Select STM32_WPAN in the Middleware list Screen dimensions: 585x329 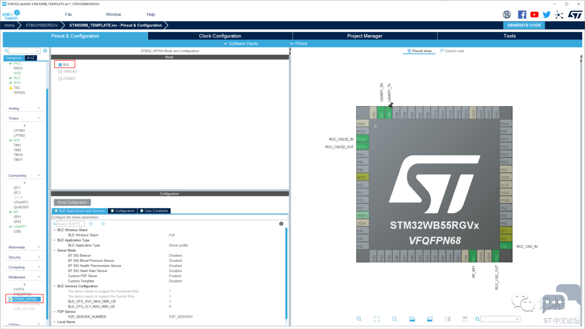click(x=25, y=299)
